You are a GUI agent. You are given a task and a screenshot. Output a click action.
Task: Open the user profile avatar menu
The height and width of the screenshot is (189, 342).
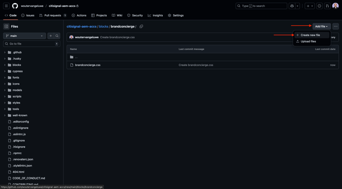click(336, 6)
